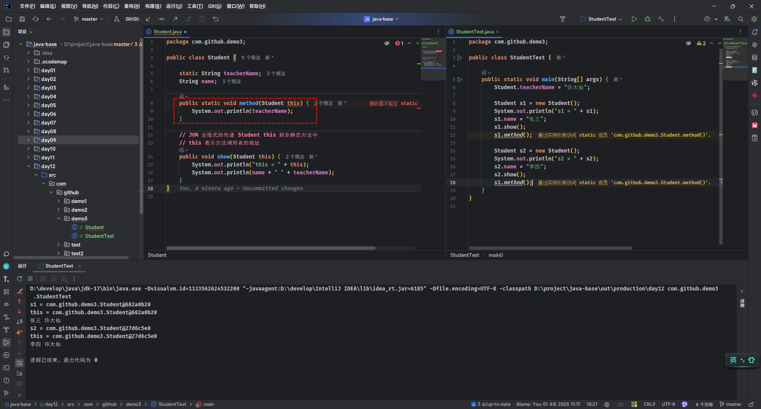Click UTF-8 encoding in status bar
Viewport: 761px width, 409px height.
668,404
